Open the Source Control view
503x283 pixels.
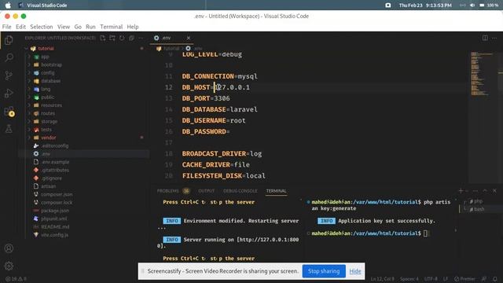point(9,75)
